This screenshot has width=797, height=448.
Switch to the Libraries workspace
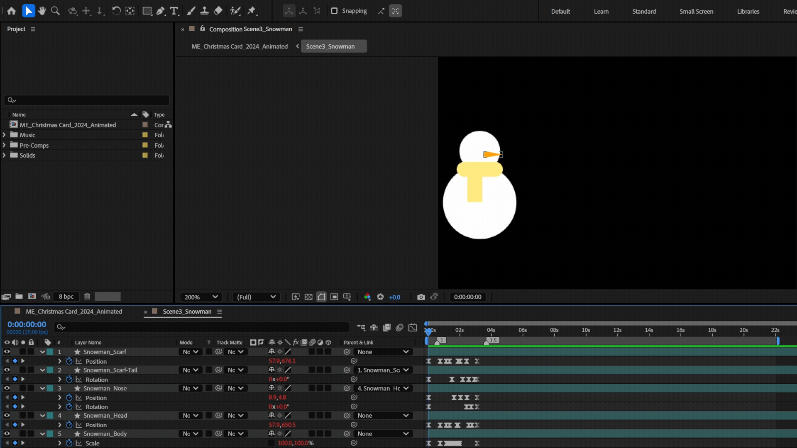tap(748, 11)
